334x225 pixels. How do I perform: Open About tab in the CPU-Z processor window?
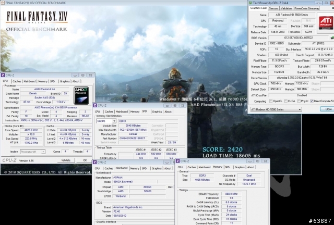[76, 81]
